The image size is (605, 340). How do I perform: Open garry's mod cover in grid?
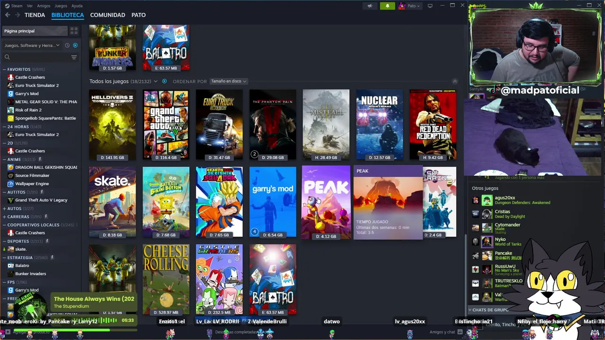273,202
